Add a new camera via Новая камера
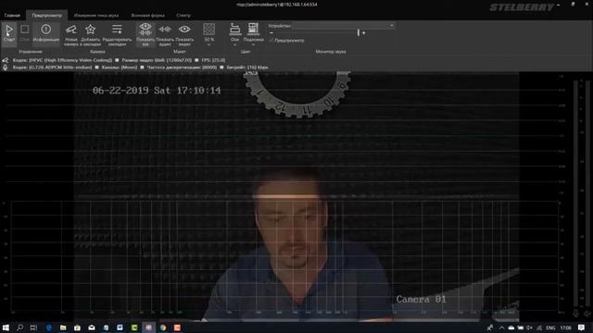 71,35
